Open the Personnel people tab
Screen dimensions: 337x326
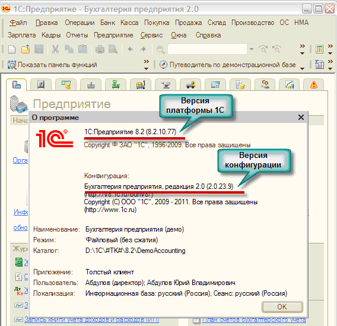pos(265,85)
